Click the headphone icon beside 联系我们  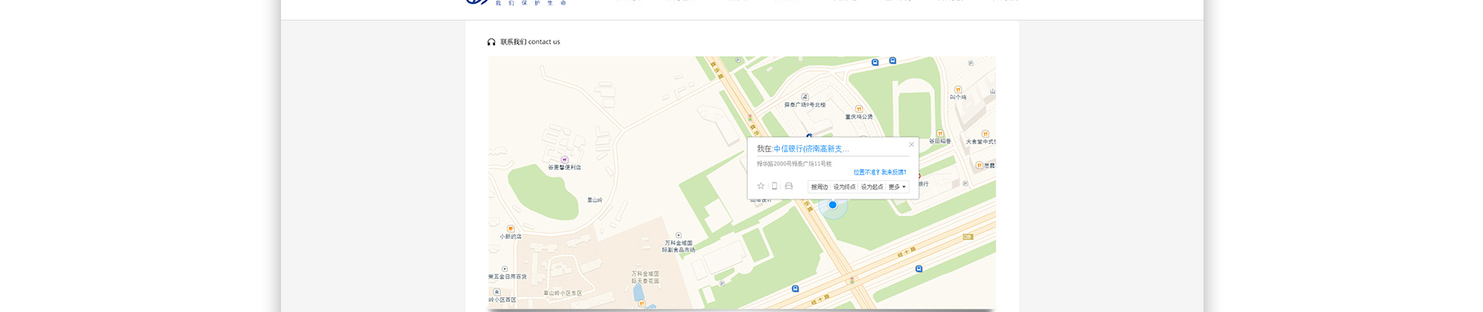click(x=491, y=42)
